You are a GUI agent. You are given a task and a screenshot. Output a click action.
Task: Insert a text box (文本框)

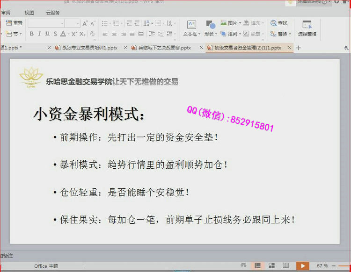tap(191, 28)
